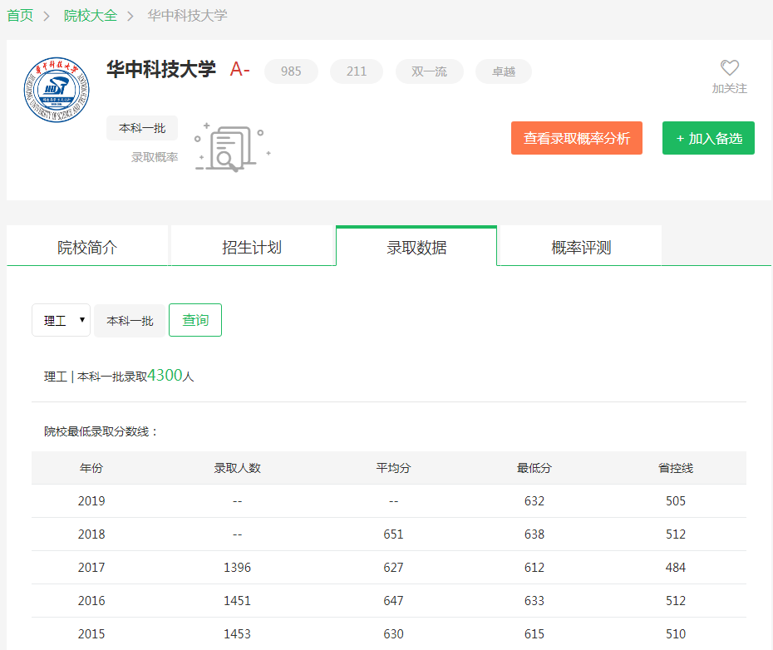
Task: Click 省控线 column header
Action: (676, 468)
